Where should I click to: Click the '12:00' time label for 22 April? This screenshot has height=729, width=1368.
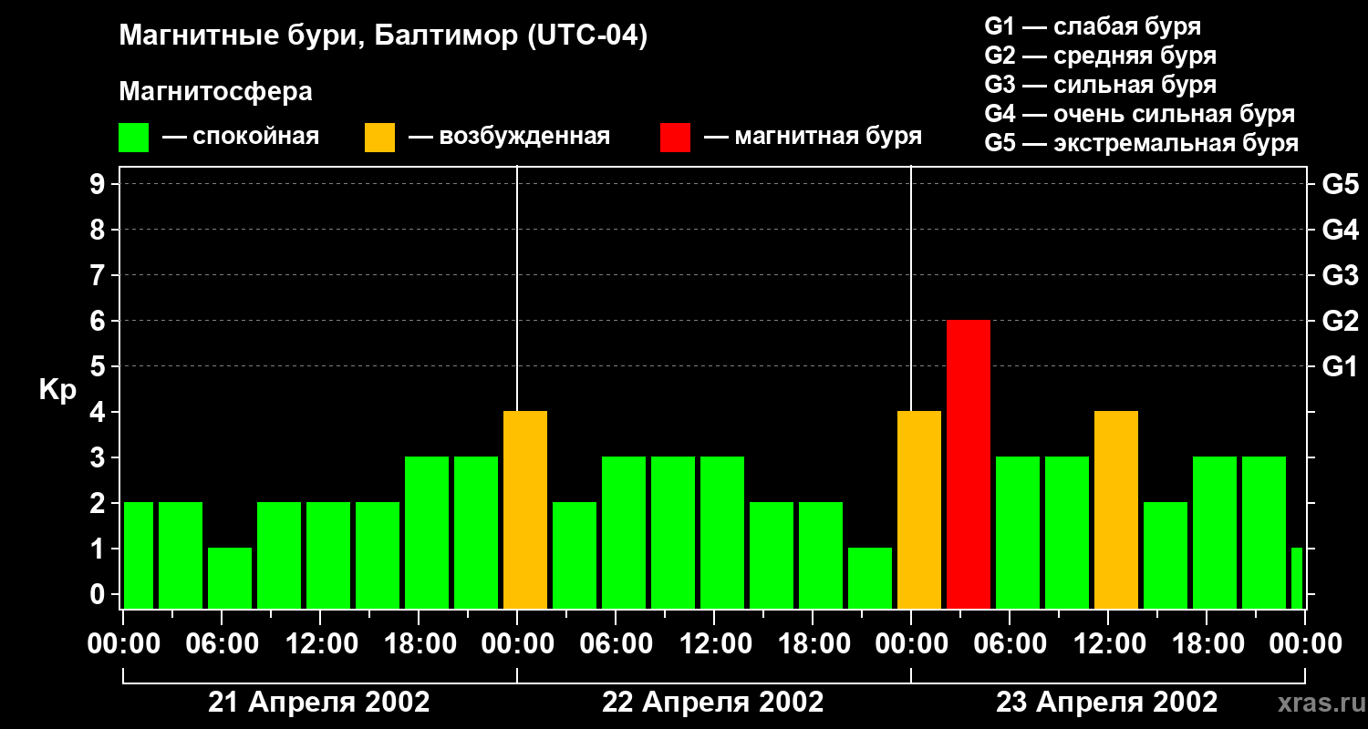(x=715, y=644)
